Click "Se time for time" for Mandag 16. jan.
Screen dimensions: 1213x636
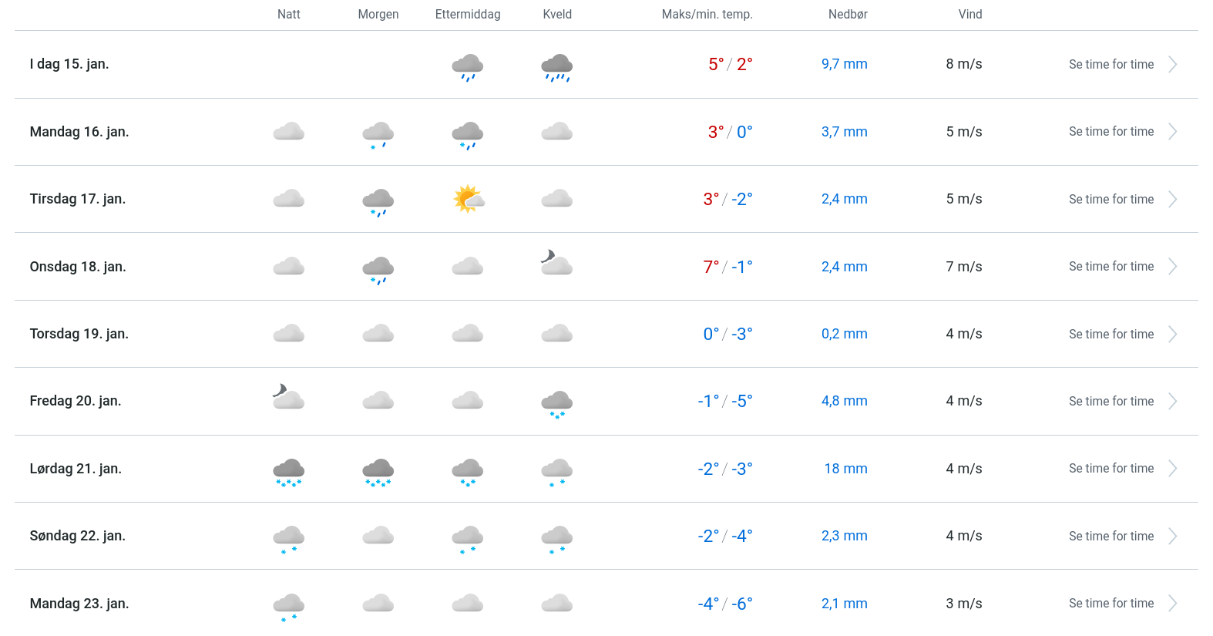click(x=1111, y=132)
